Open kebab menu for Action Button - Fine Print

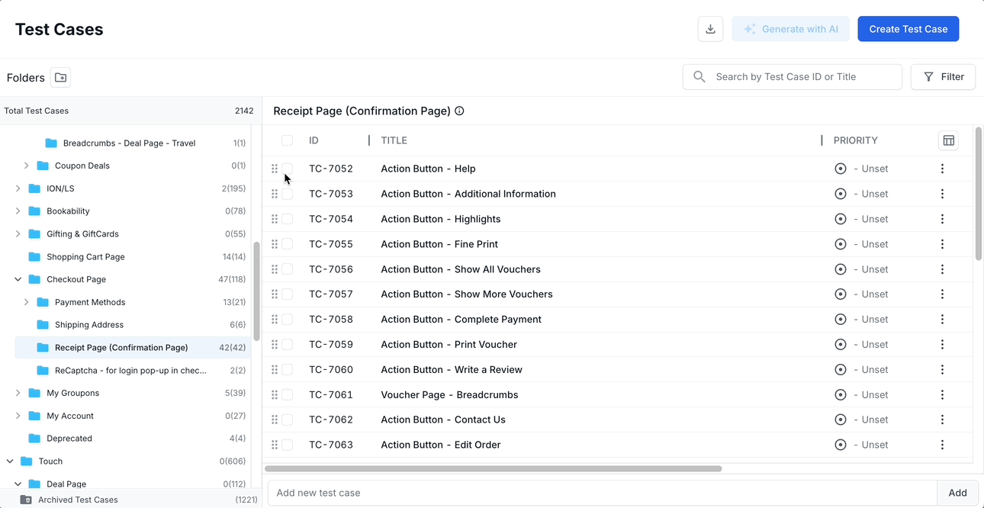click(942, 244)
